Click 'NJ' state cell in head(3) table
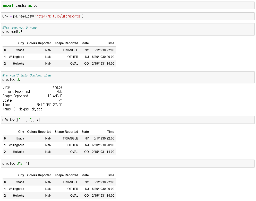Screen dimensions: 256x201 tap(87, 57)
